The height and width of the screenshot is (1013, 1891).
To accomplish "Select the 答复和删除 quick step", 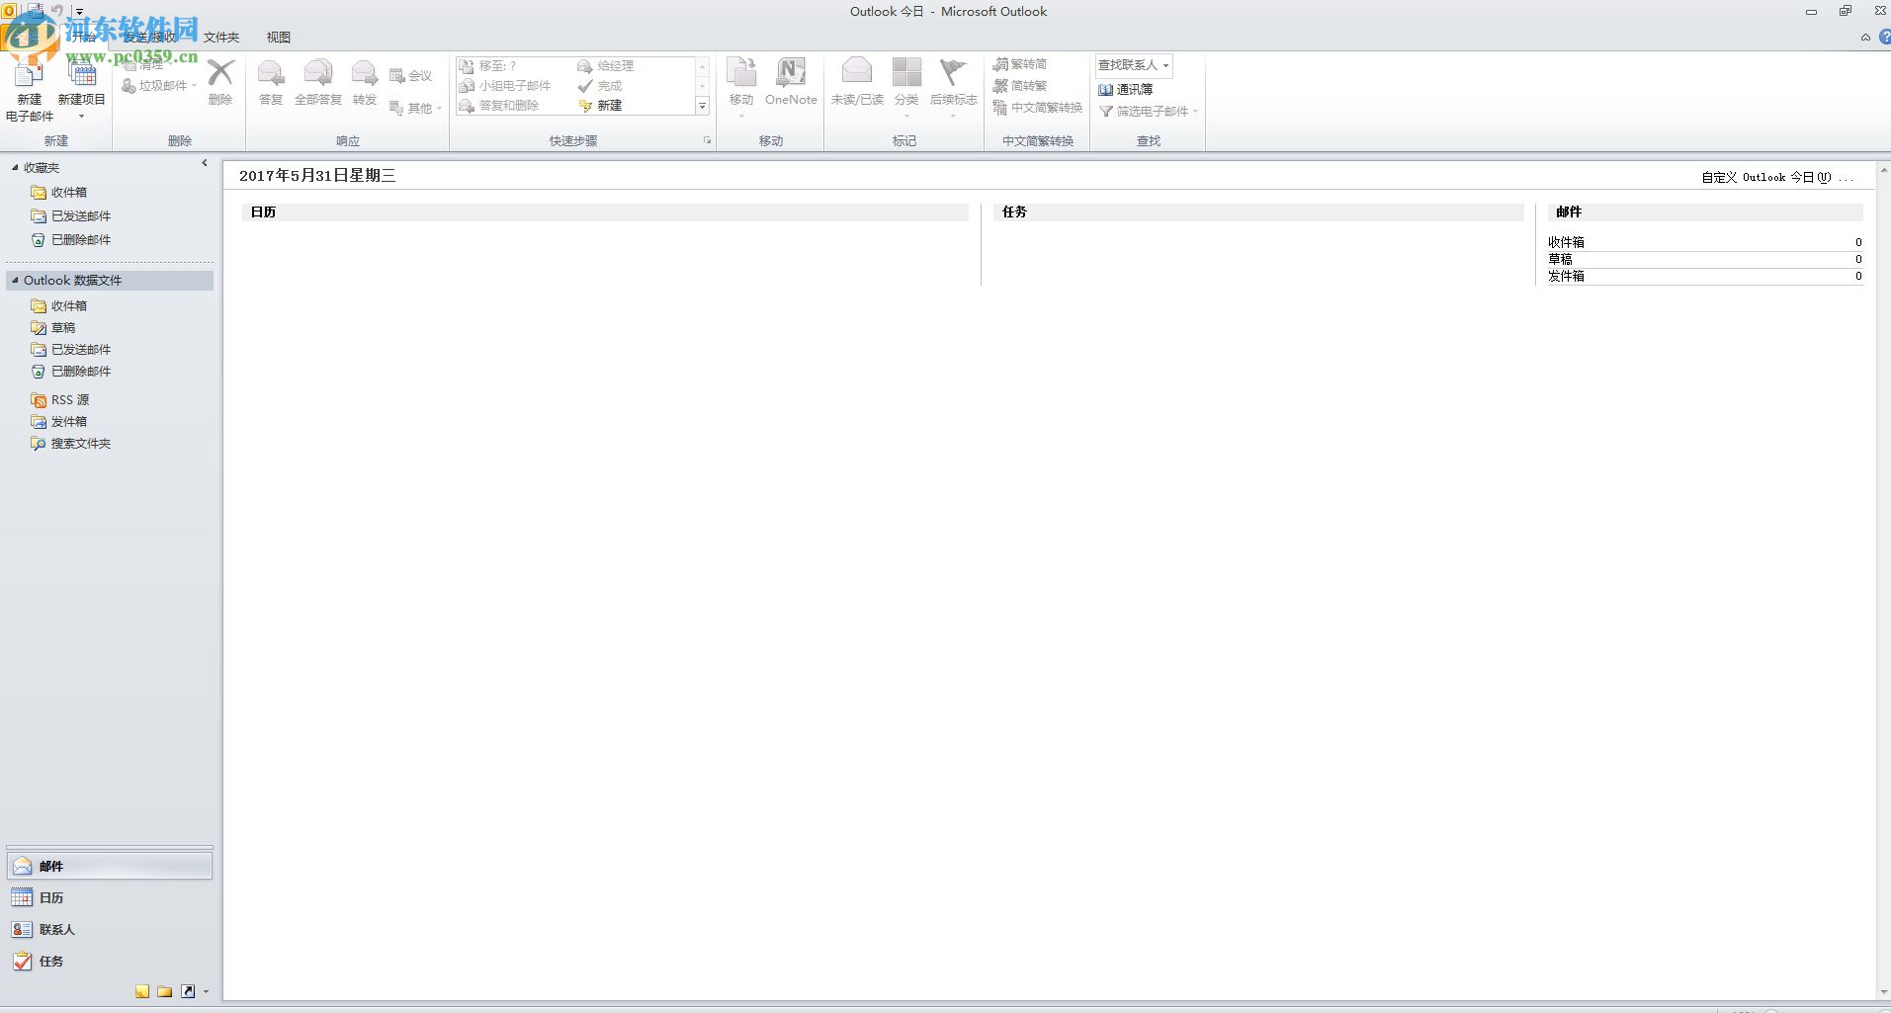I will point(499,106).
